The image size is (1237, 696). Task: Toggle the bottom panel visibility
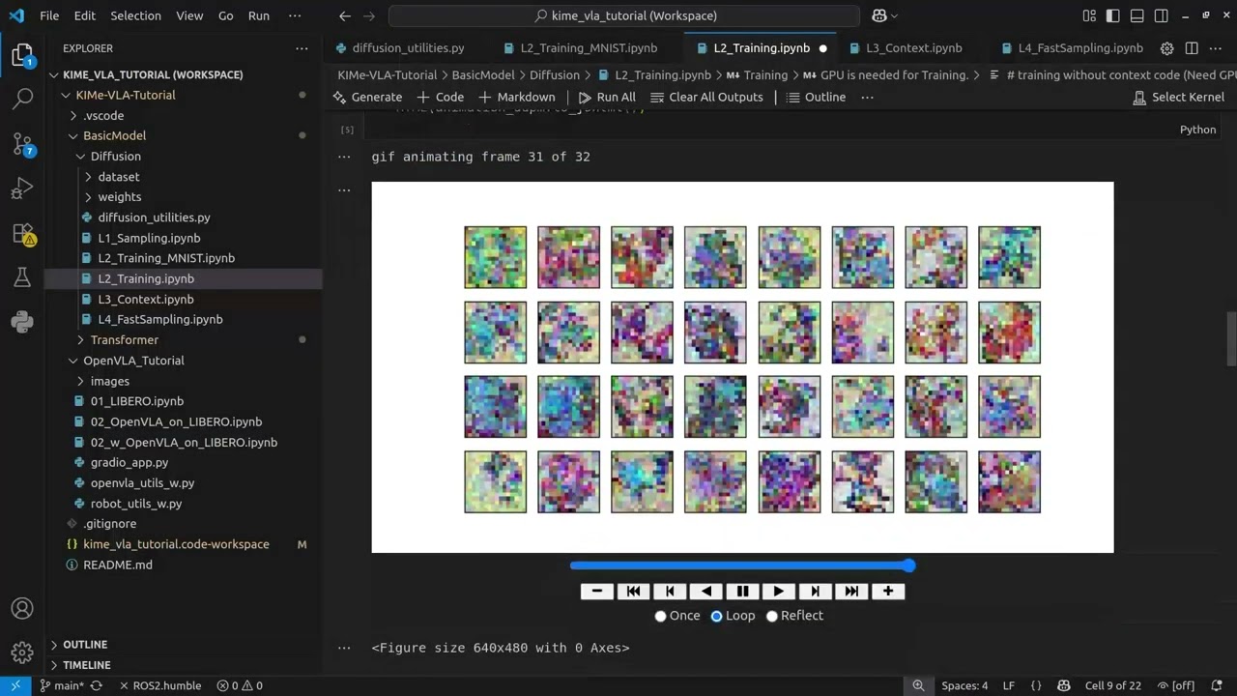pos(1136,15)
